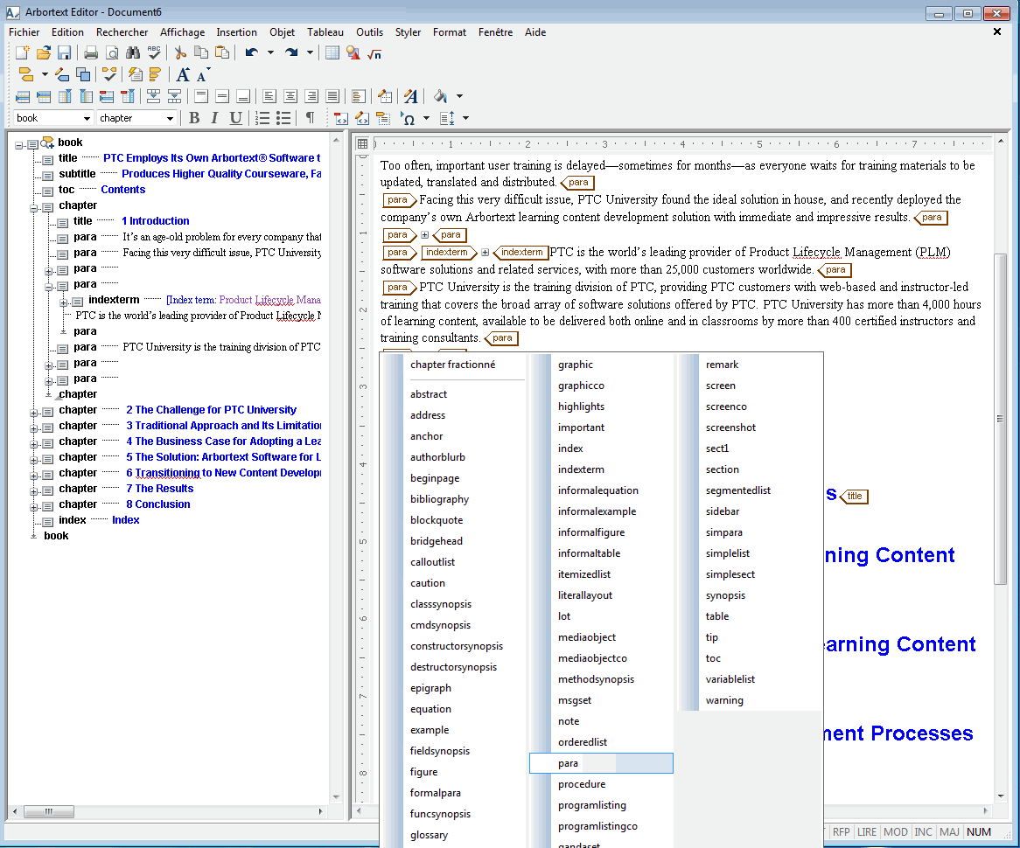Image resolution: width=1020 pixels, height=848 pixels.
Task: Click the paint bucket shading icon
Action: coord(440,96)
